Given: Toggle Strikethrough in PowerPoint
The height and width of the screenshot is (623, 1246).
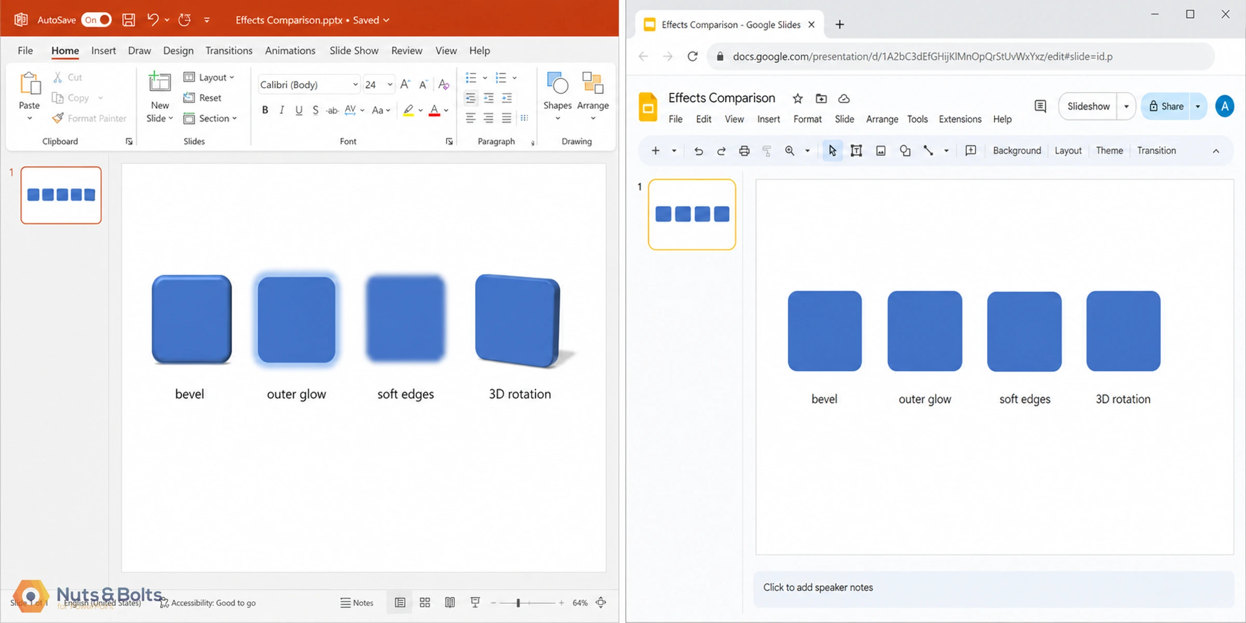Looking at the screenshot, I should click(332, 110).
